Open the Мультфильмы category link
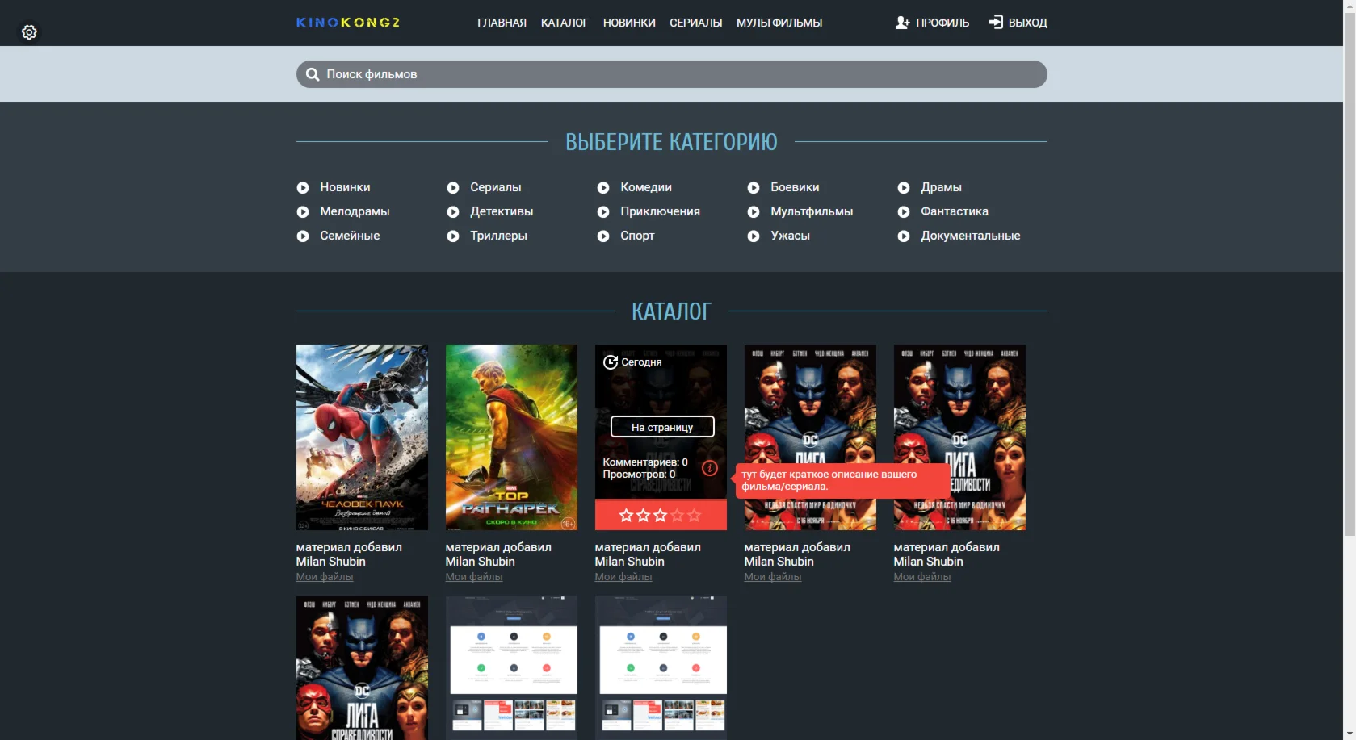This screenshot has height=740, width=1356. (812, 211)
